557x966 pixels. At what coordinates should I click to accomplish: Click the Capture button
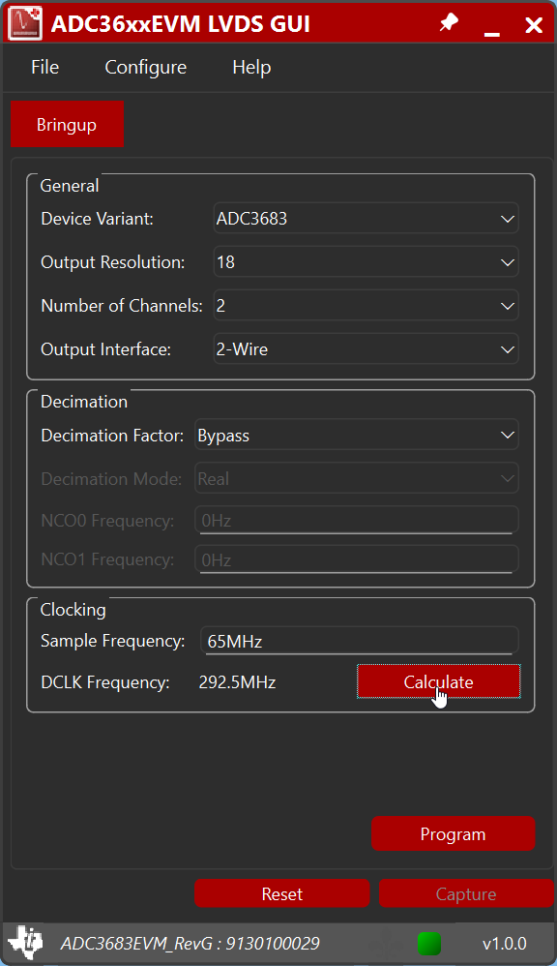tap(466, 892)
